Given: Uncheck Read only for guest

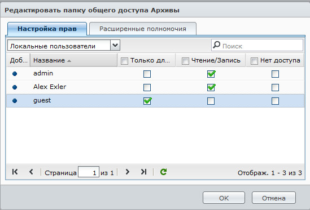Looking at the screenshot, I should coord(147,101).
